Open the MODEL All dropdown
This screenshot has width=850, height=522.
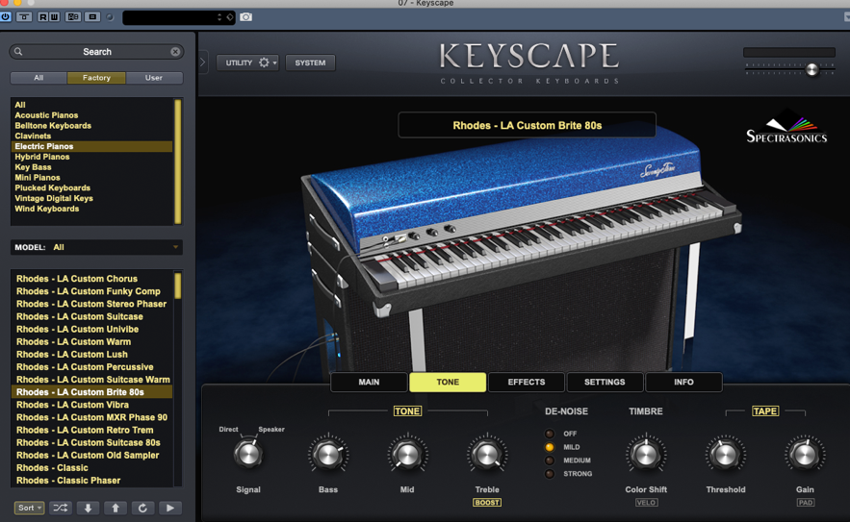click(96, 247)
